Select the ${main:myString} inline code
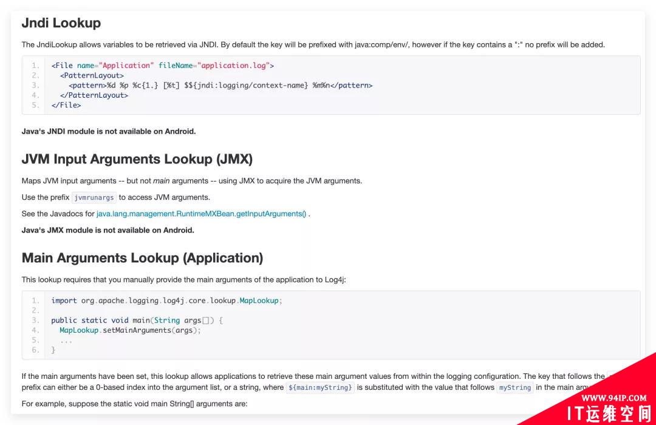This screenshot has width=656, height=425. pos(320,387)
